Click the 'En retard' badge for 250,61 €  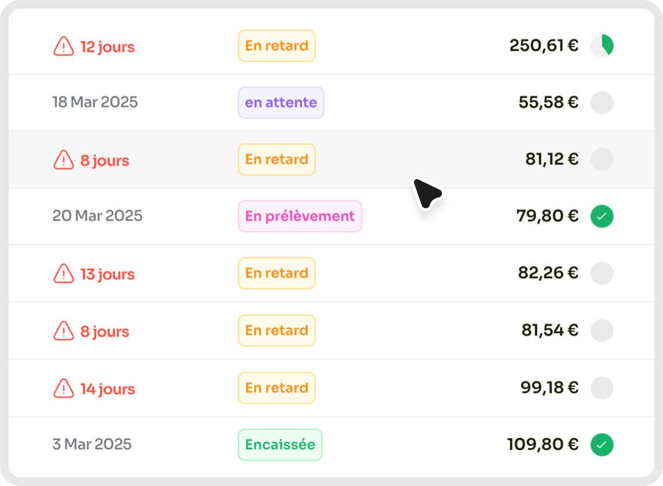(x=276, y=45)
